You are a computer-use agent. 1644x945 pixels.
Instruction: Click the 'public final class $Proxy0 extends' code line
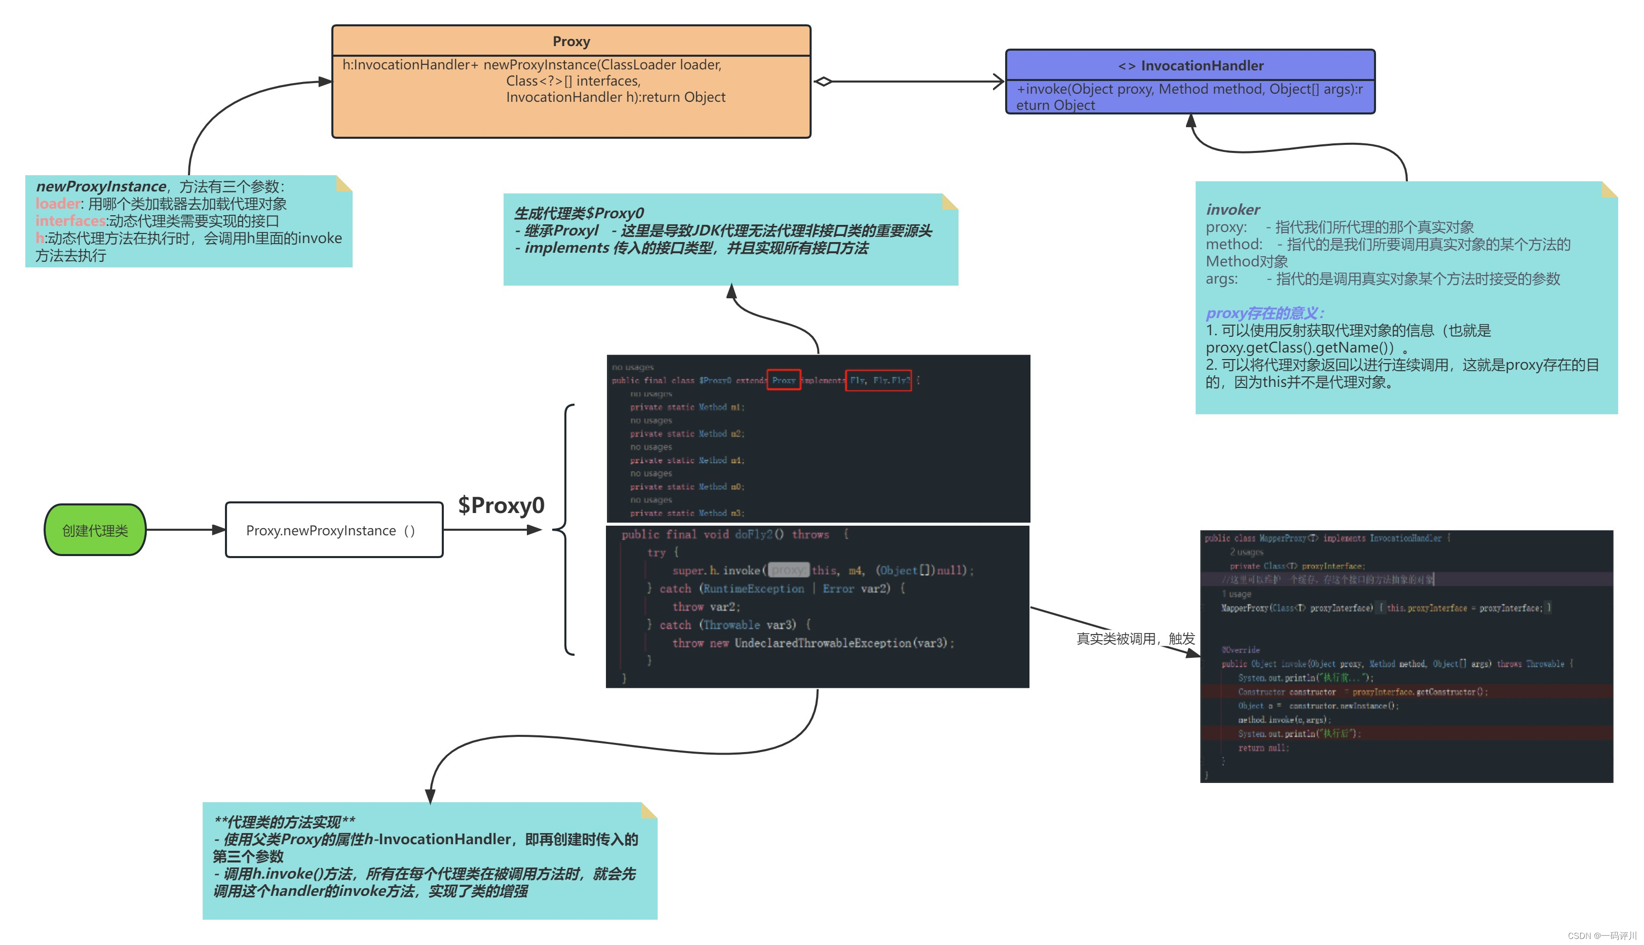tap(766, 380)
